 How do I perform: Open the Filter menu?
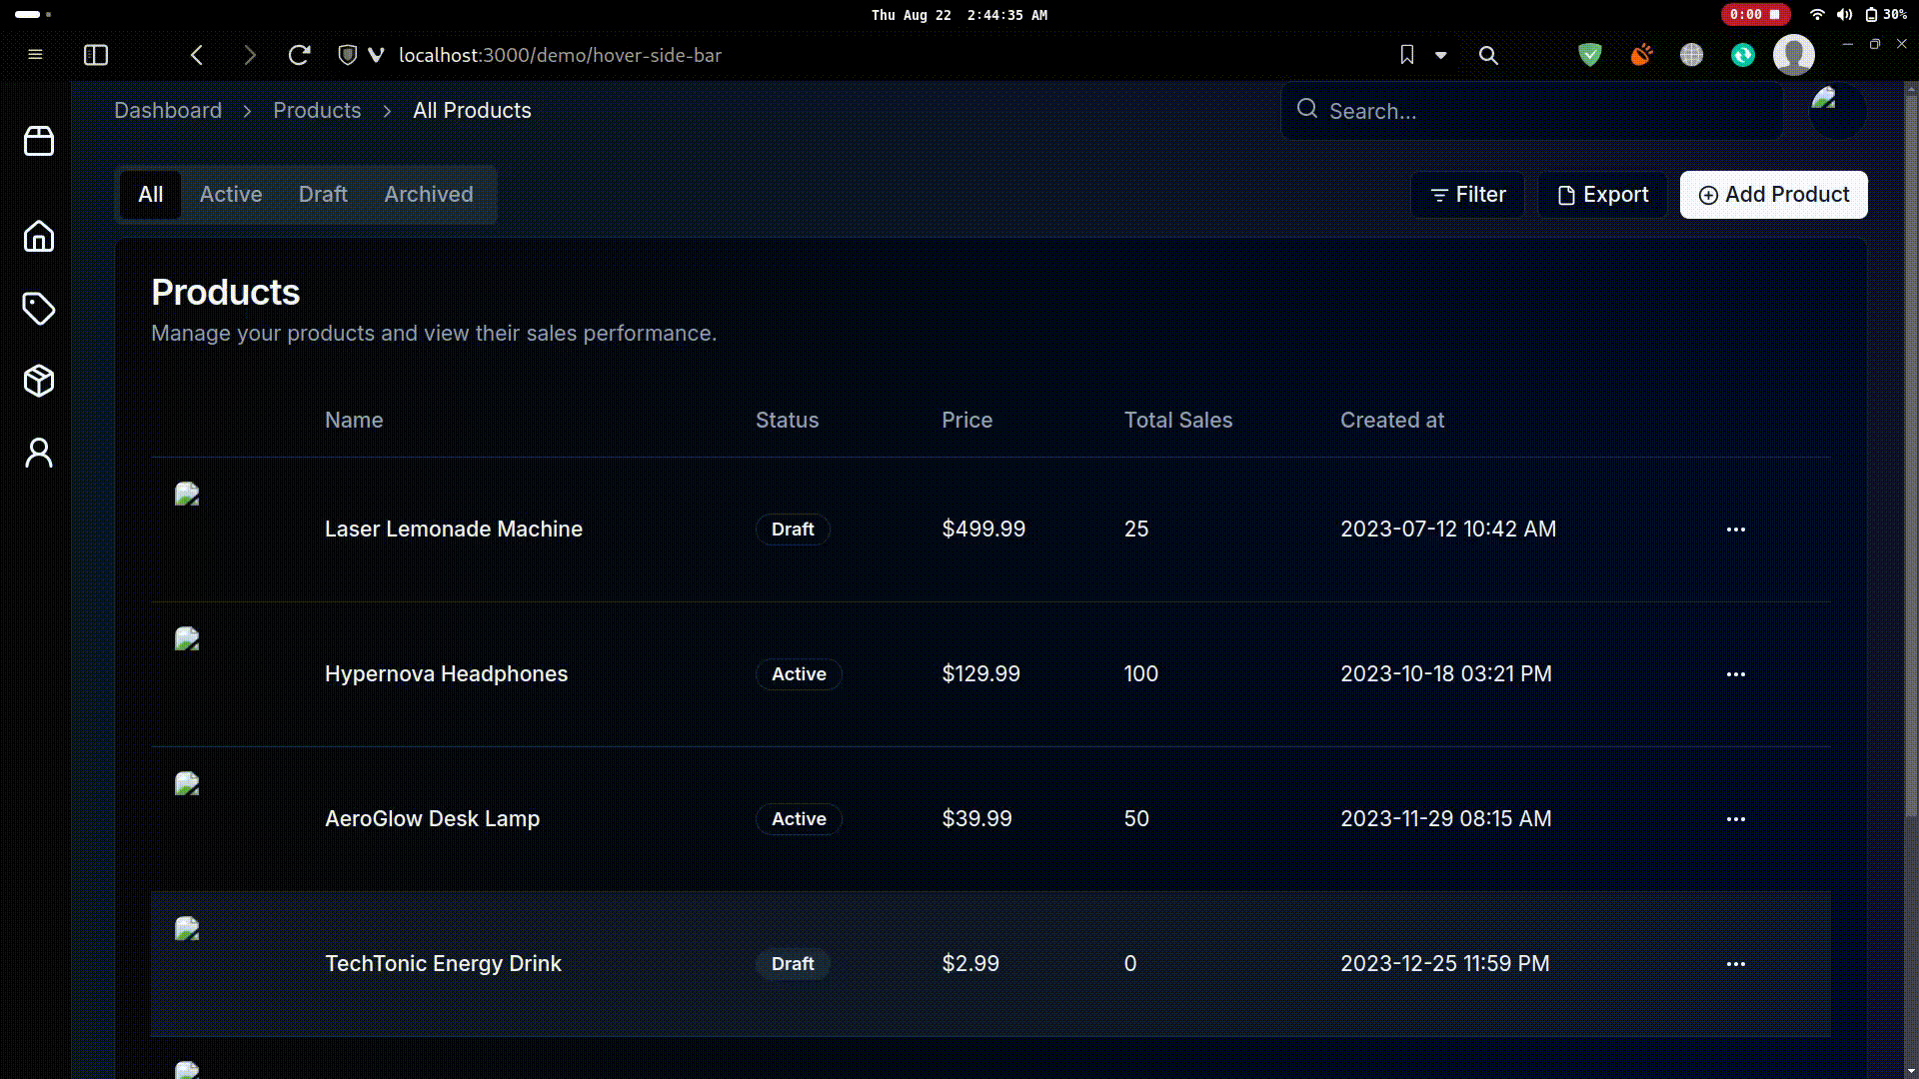pyautogui.click(x=1467, y=195)
